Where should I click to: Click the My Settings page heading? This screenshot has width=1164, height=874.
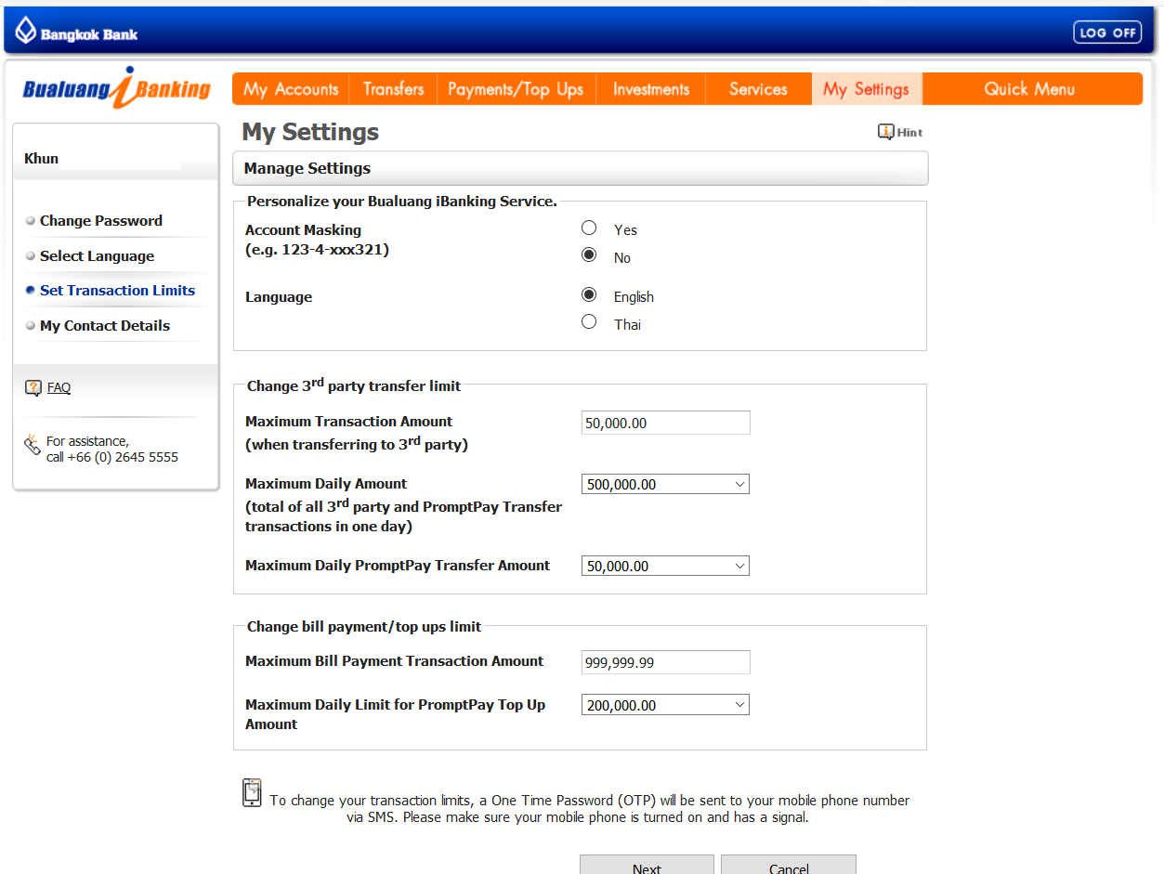(310, 132)
